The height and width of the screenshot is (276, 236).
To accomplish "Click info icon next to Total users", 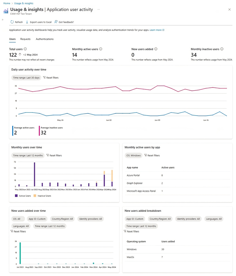I will click(x=25, y=49).
